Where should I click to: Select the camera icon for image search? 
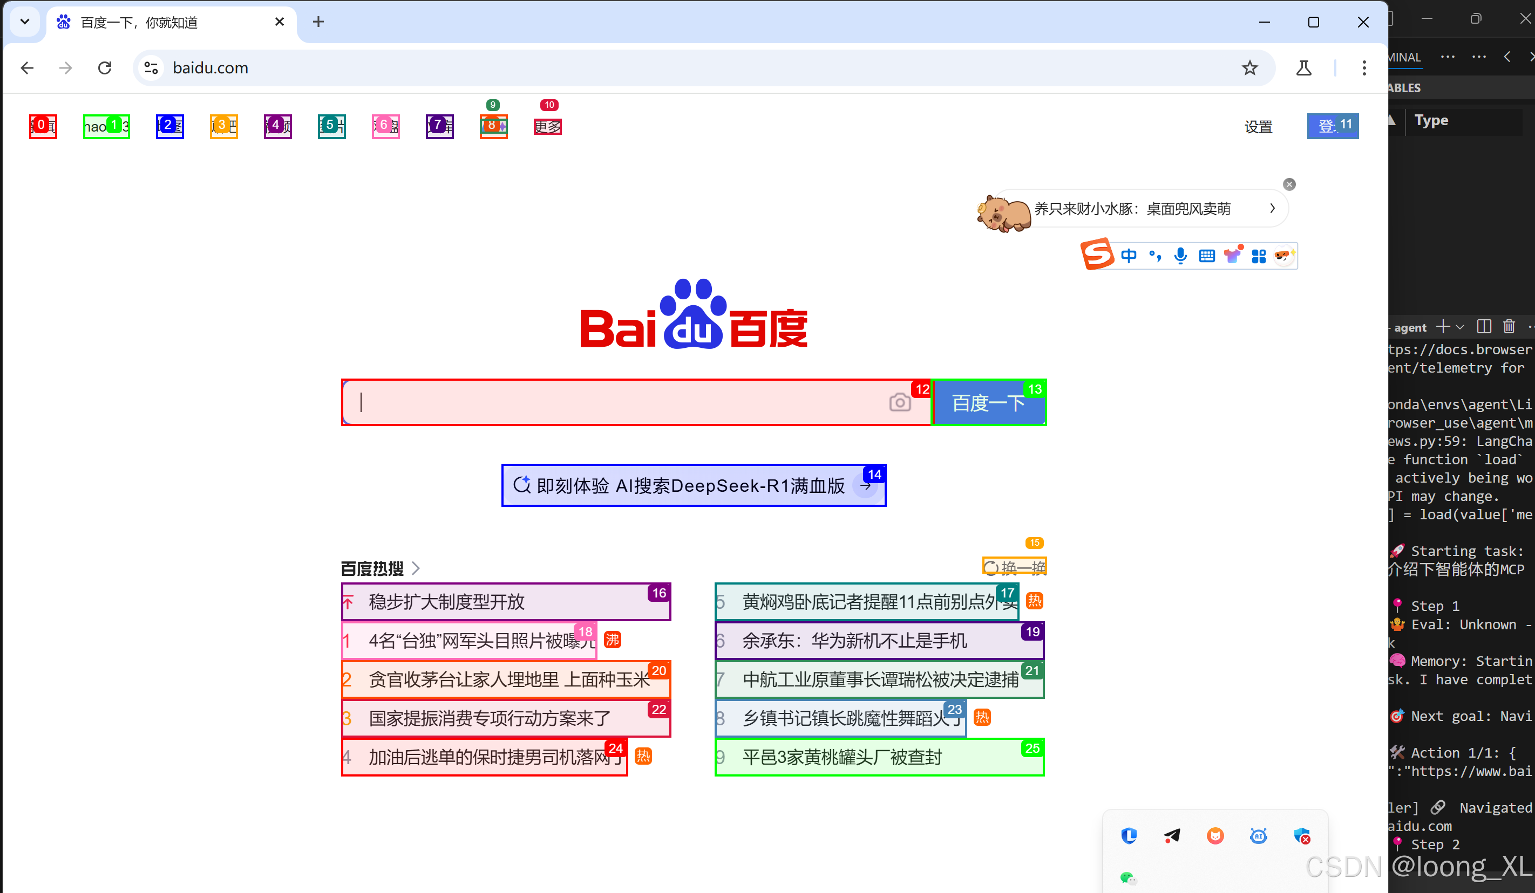click(900, 402)
